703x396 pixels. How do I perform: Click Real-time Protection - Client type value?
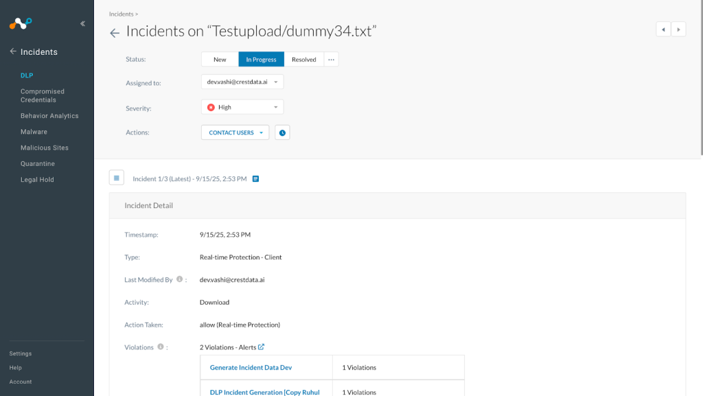241,257
